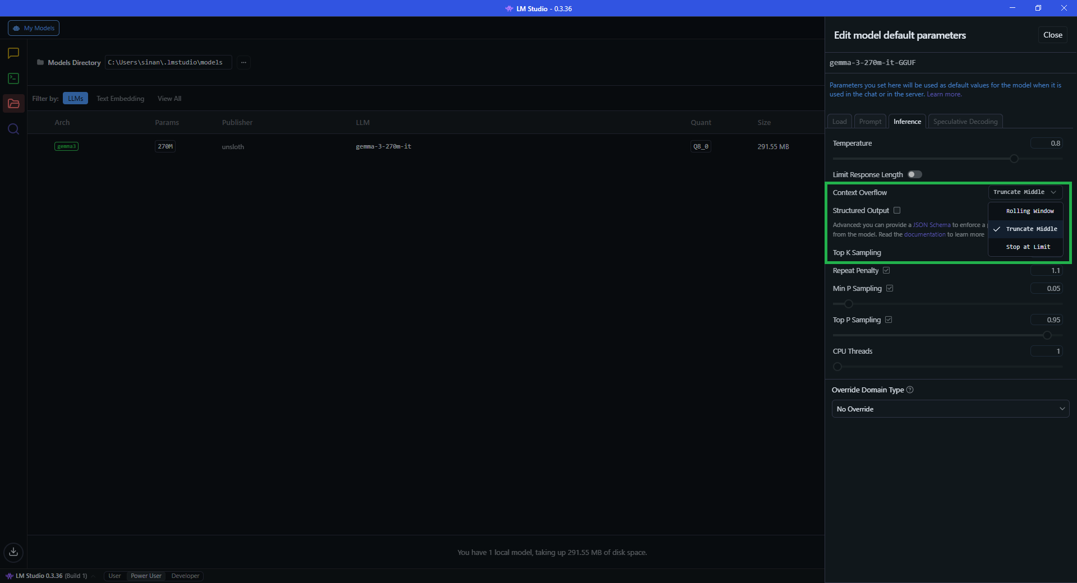Screen dimensions: 1077x583
Task: Choose Stop at Limit option
Action: coord(1028,247)
